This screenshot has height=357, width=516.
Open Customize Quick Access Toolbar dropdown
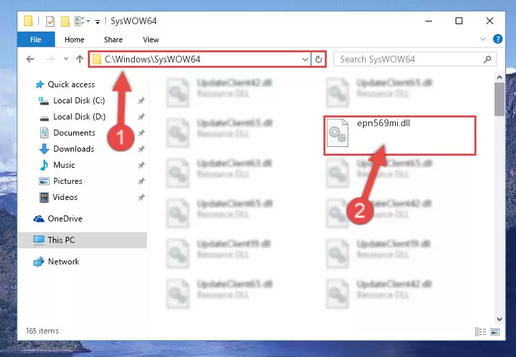[97, 22]
